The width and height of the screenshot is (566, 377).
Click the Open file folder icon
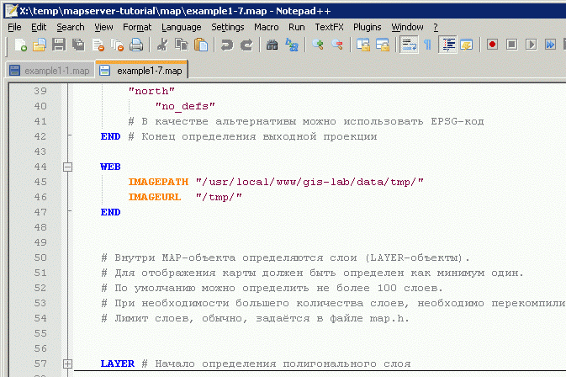click(x=40, y=45)
